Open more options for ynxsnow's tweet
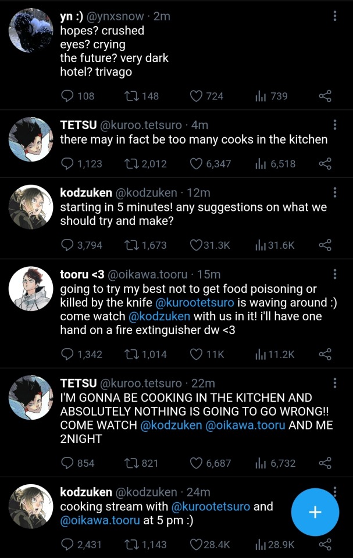 [x=335, y=16]
